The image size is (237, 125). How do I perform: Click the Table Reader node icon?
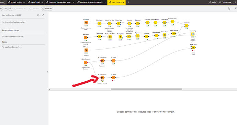[86, 37]
